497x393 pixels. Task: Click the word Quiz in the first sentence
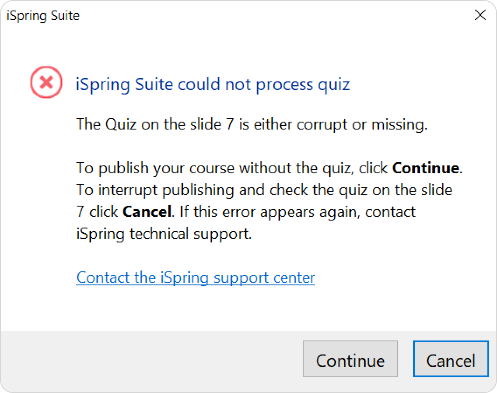(x=121, y=124)
